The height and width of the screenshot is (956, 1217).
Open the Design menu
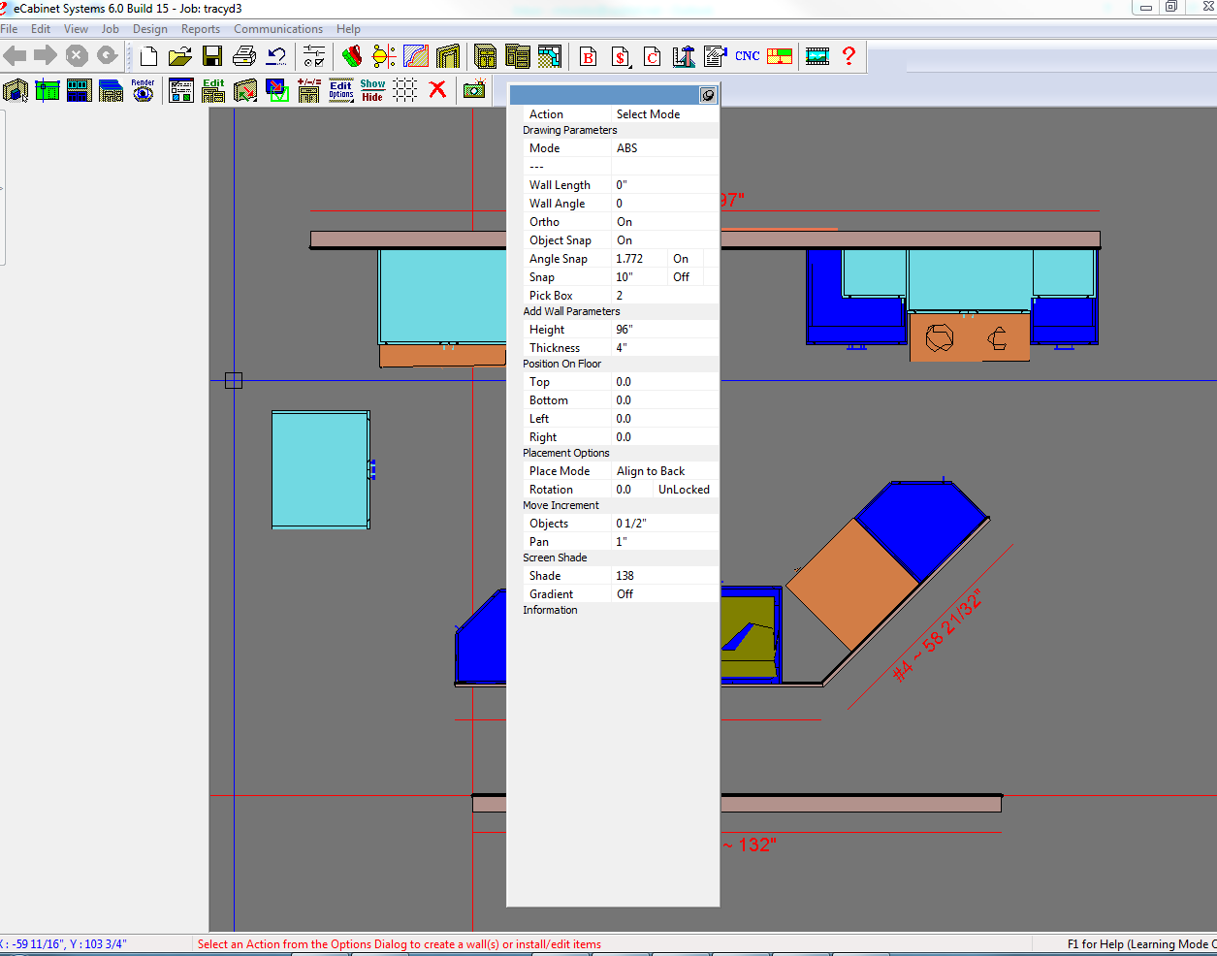pyautogui.click(x=150, y=29)
